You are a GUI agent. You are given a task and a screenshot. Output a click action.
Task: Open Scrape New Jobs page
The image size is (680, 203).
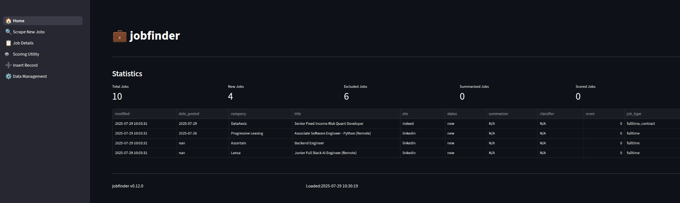point(29,32)
